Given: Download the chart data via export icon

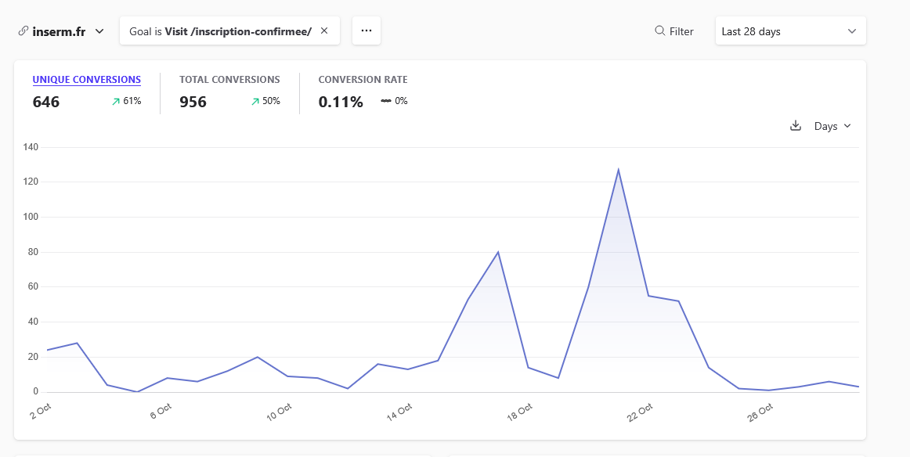Looking at the screenshot, I should coord(796,126).
